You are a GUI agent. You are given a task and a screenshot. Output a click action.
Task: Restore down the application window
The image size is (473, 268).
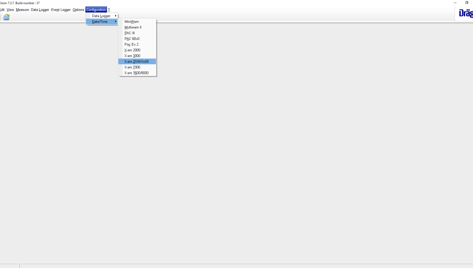[x=466, y=3]
